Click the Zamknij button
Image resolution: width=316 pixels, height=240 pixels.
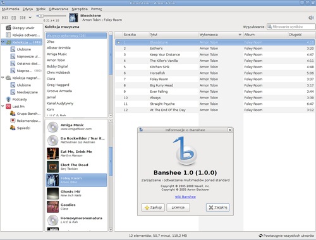[x=217, y=207]
